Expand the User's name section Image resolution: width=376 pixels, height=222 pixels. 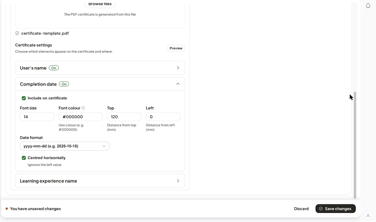pos(100,68)
